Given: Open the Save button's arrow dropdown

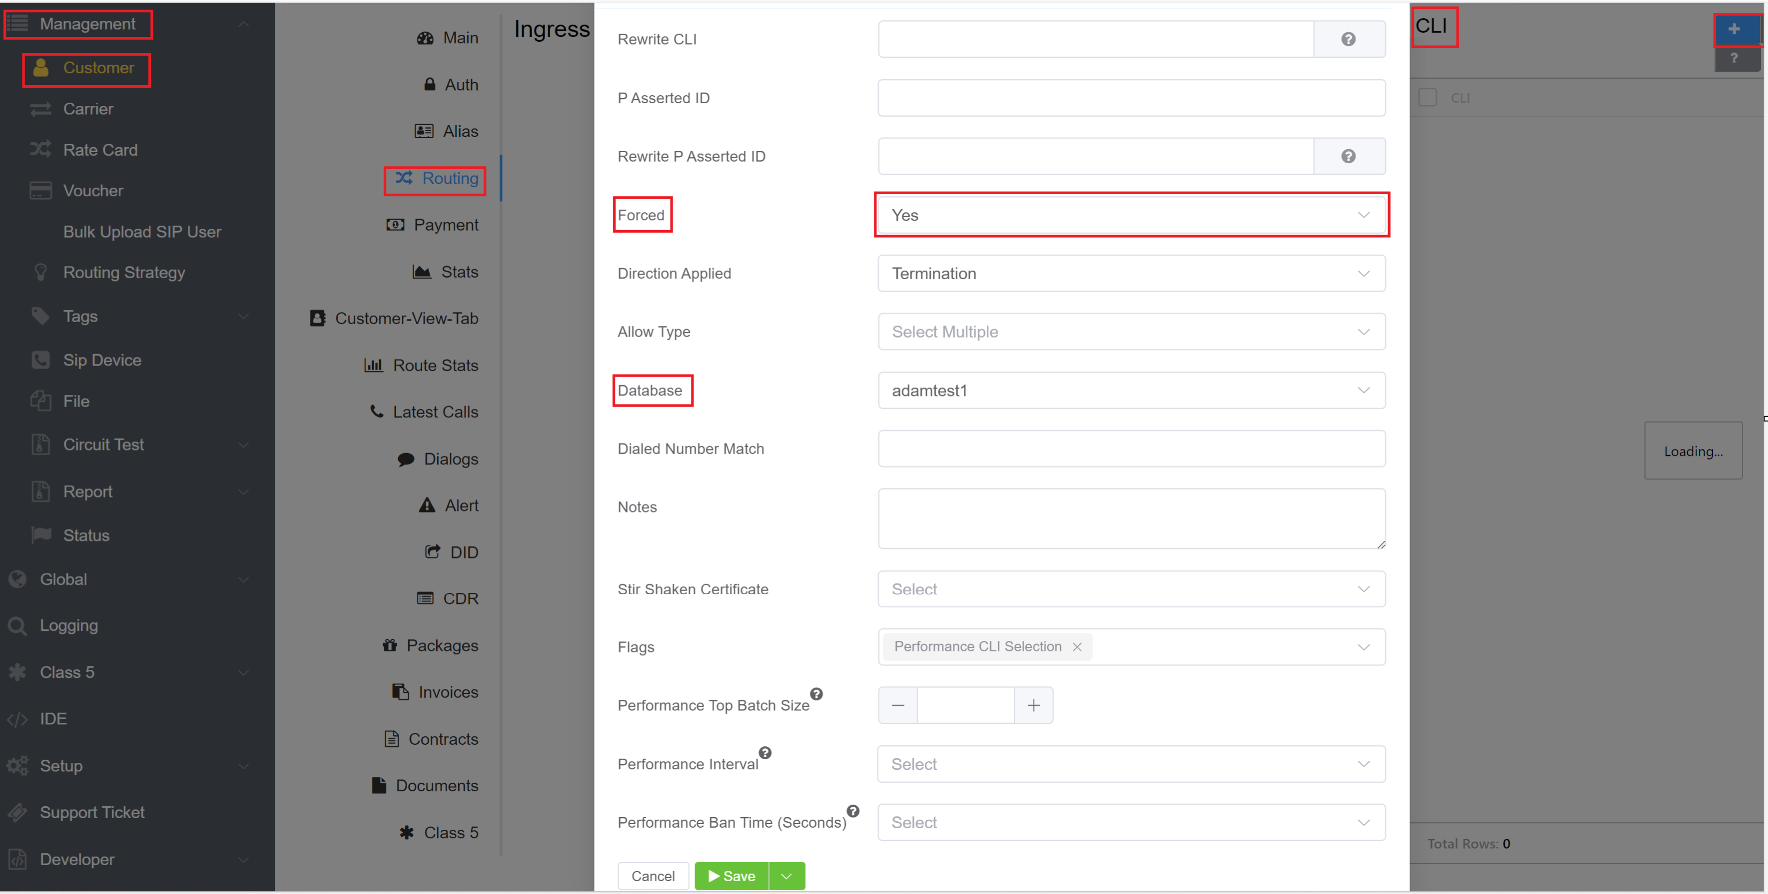Looking at the screenshot, I should click(787, 876).
